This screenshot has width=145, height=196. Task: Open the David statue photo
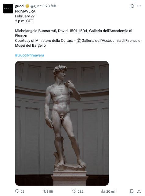[62, 123]
